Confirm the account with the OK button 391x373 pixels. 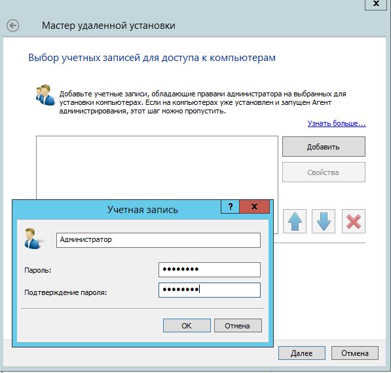tap(187, 326)
